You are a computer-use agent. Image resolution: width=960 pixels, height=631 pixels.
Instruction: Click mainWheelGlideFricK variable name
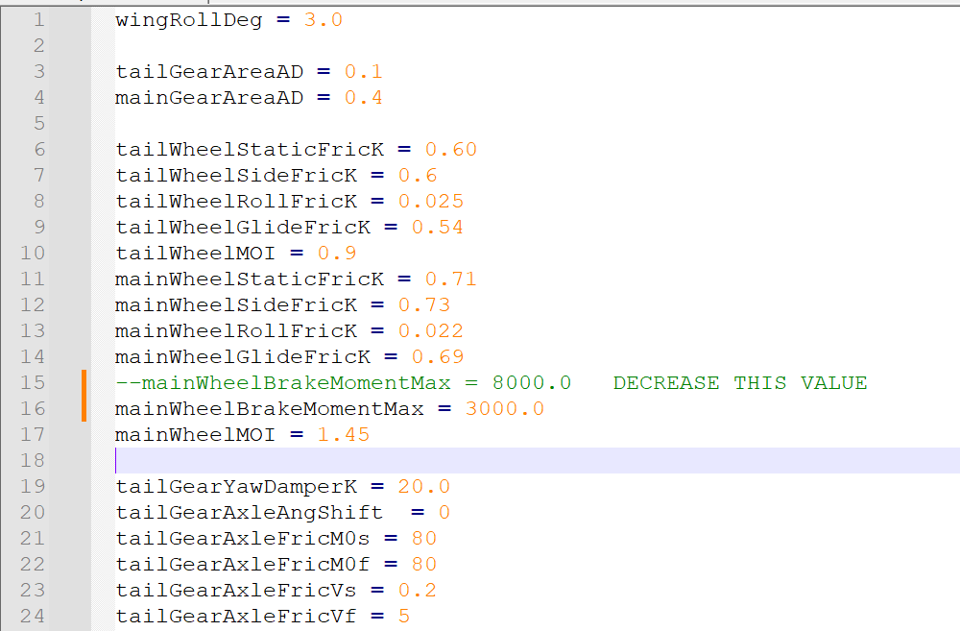243,356
